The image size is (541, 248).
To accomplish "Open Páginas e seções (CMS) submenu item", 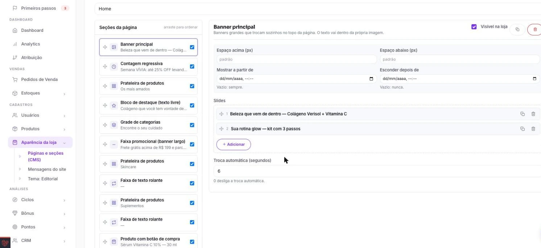I will coord(46,156).
